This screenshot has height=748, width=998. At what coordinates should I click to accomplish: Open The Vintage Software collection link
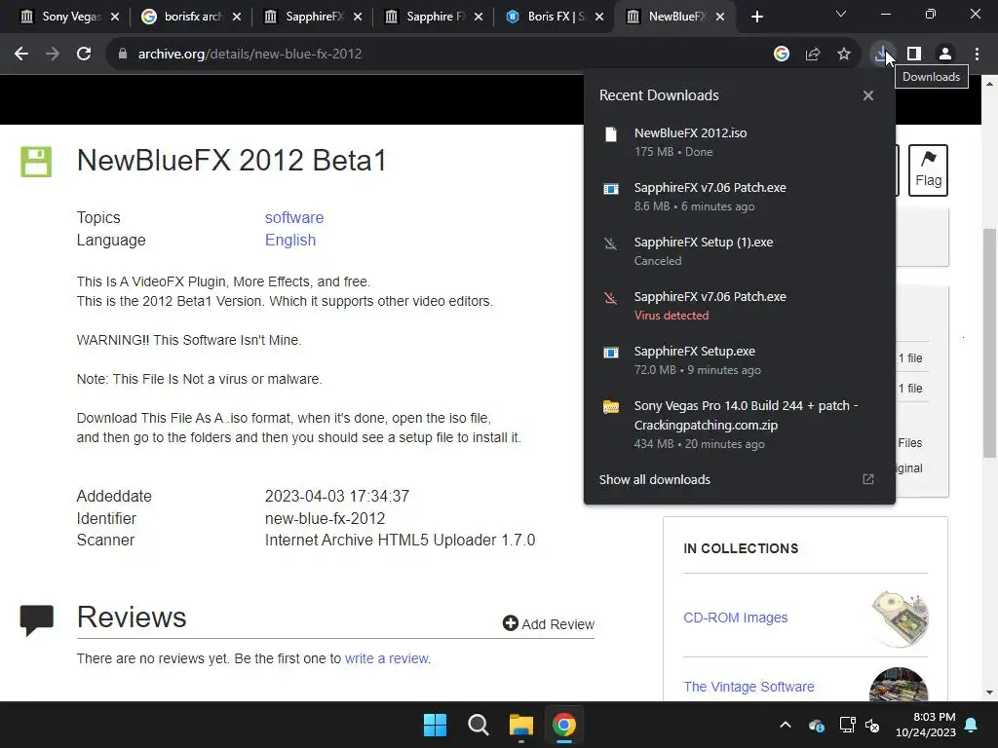(x=748, y=687)
